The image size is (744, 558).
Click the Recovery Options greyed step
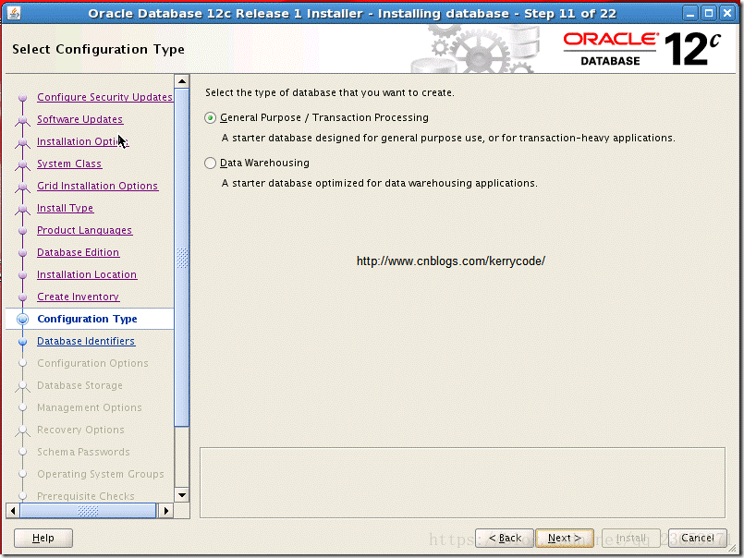pyautogui.click(x=80, y=430)
